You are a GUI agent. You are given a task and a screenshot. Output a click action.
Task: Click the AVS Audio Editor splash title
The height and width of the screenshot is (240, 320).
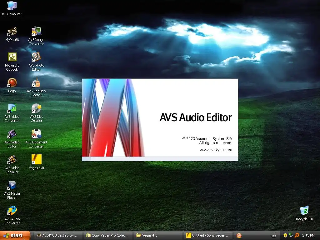tap(196, 117)
